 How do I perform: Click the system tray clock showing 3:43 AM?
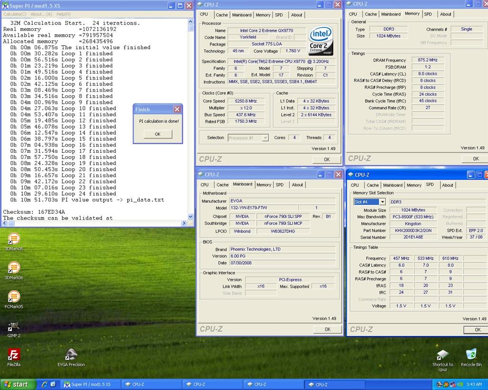tap(474, 384)
